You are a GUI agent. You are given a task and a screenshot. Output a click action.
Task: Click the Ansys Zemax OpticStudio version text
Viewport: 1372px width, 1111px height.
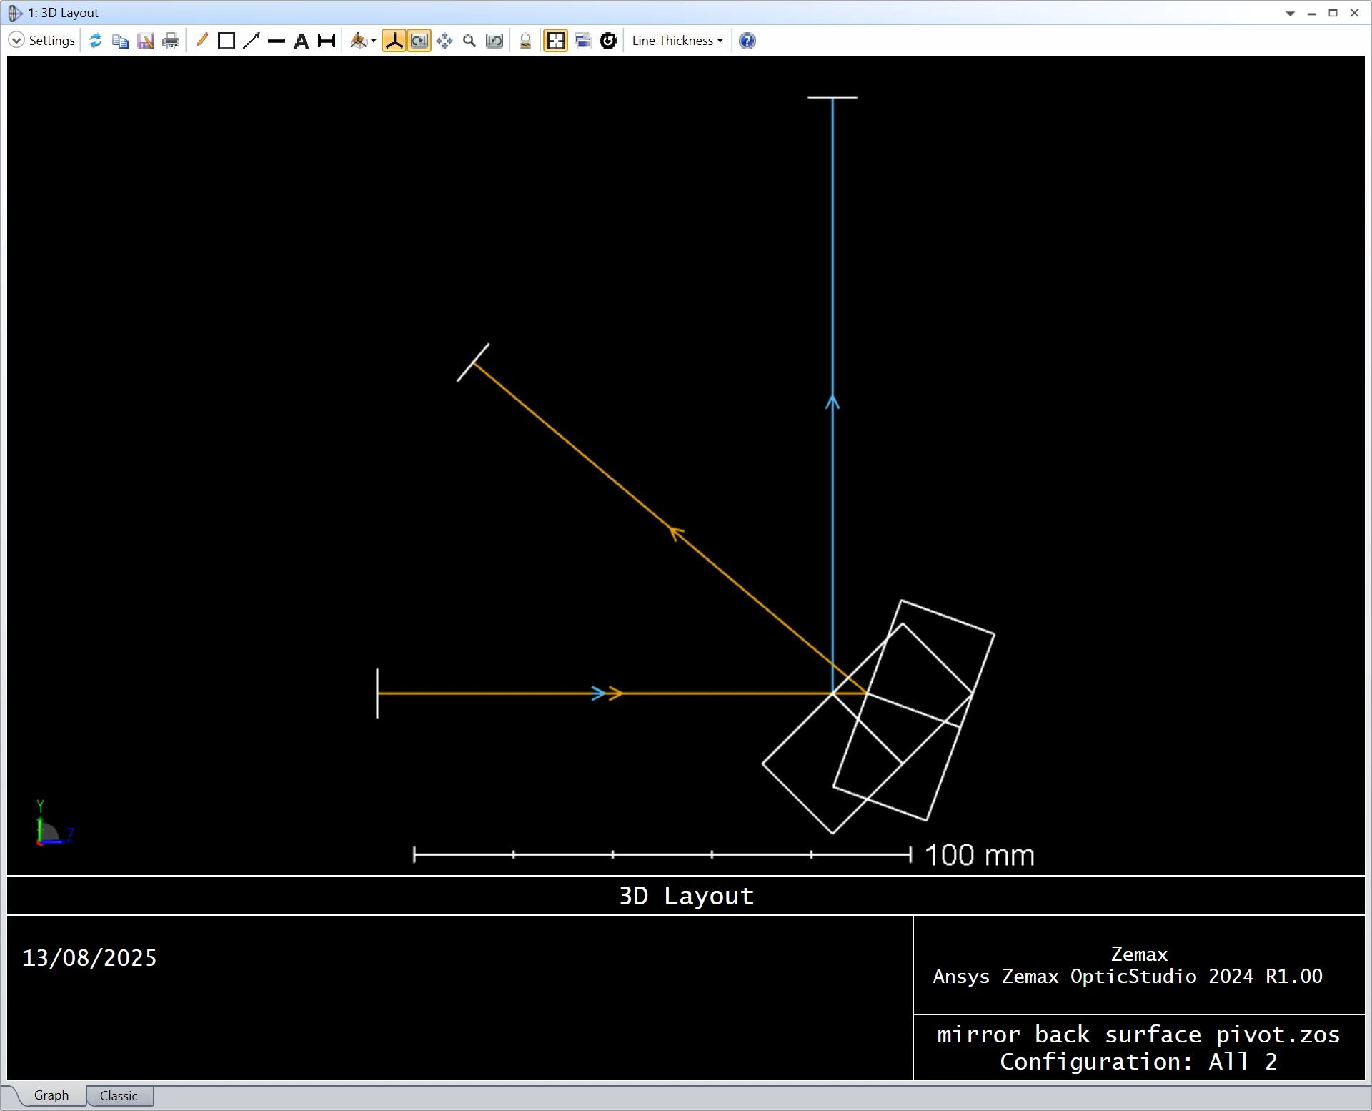(1128, 977)
